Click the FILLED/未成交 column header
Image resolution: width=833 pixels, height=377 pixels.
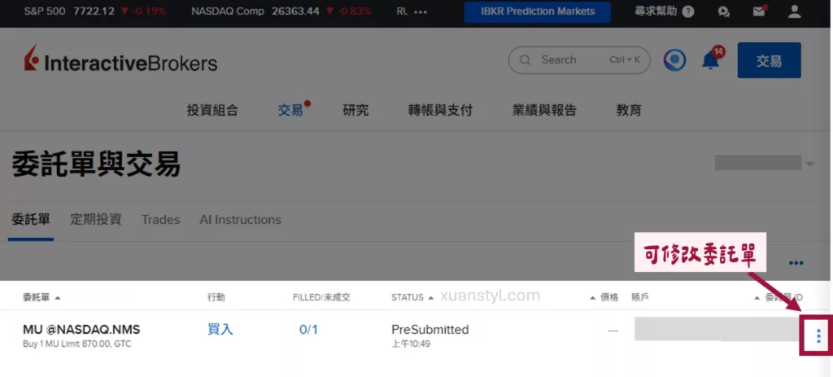click(x=321, y=297)
